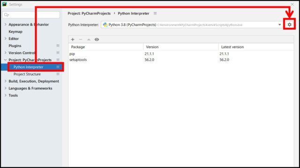Click project-level icon on Plugins row
Viewport: 300px width, 168px height.
[x=58, y=46]
